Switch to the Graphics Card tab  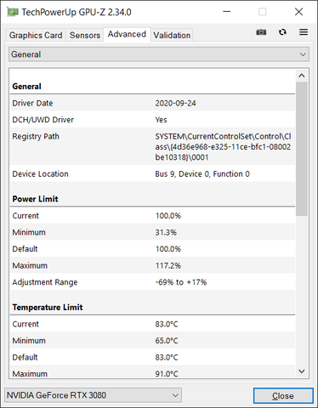click(x=36, y=35)
